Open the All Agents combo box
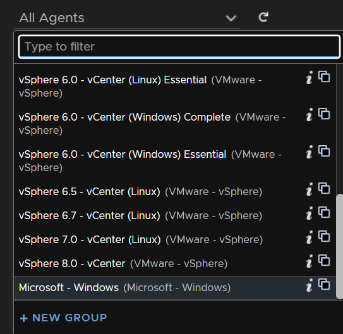343x334 pixels. click(127, 18)
